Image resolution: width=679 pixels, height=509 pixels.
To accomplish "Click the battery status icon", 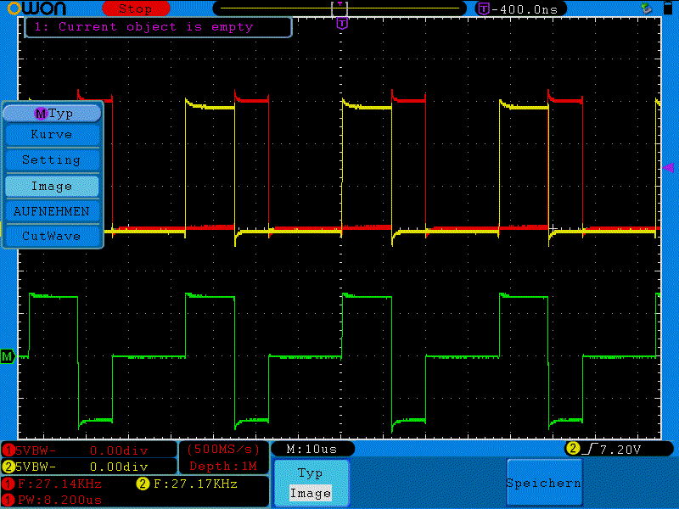I will coord(668,8).
